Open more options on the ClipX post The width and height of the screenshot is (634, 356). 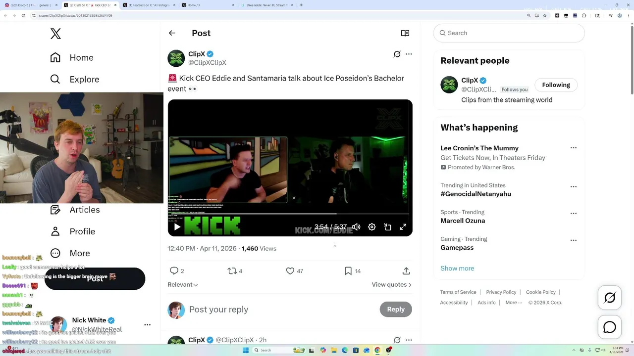click(409, 54)
